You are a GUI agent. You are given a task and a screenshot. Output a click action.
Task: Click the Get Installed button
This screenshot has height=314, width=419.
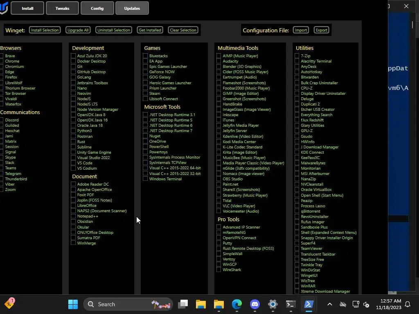[x=150, y=30]
